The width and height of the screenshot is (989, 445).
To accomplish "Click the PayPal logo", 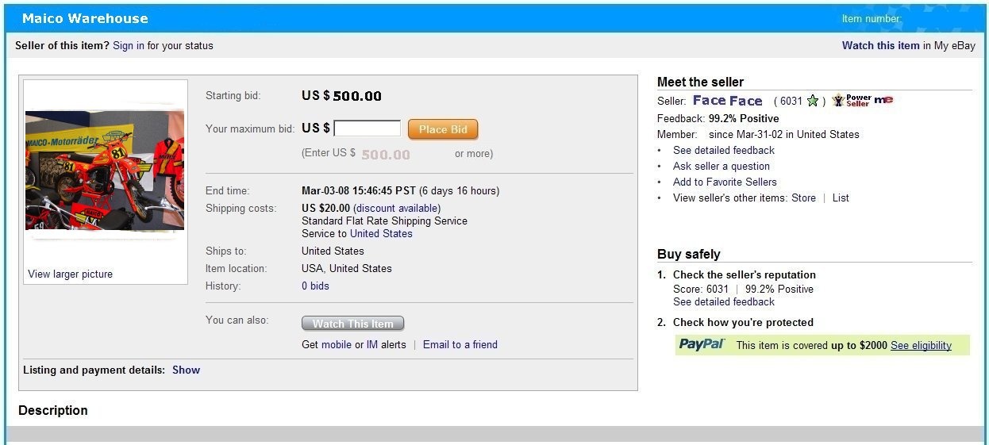I will pos(702,344).
